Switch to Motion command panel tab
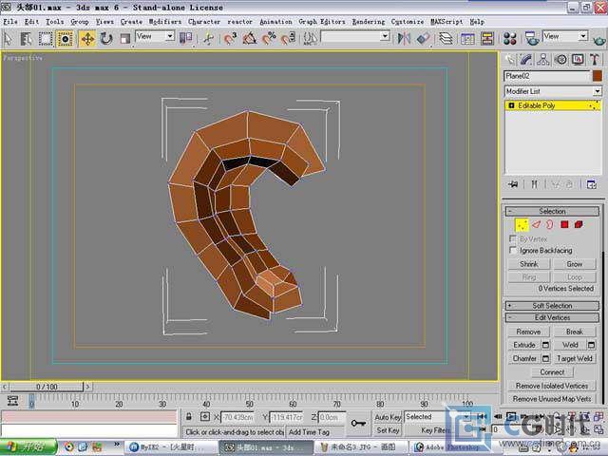 click(x=560, y=60)
